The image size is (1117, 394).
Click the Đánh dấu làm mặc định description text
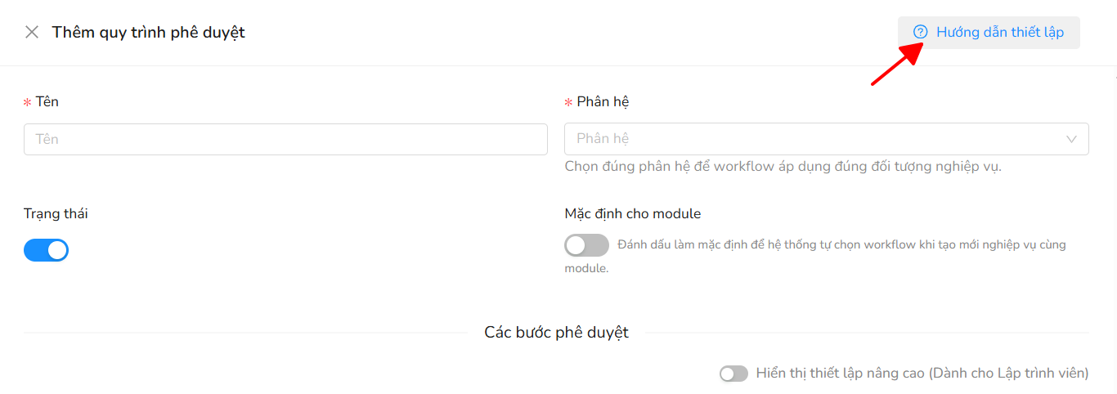point(815,256)
